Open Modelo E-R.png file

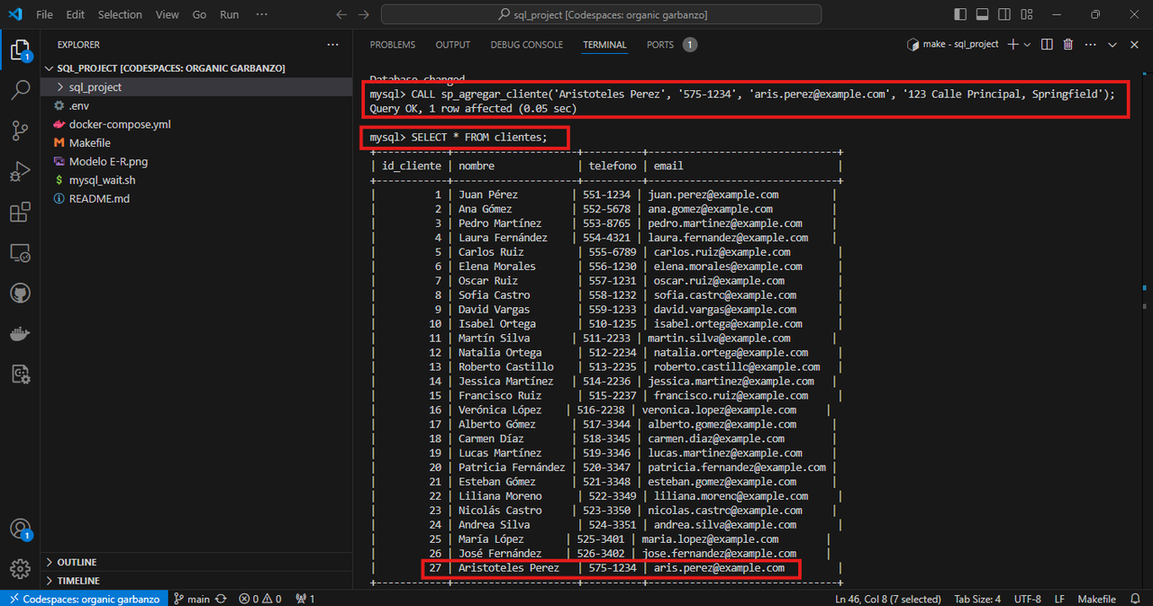point(198,161)
